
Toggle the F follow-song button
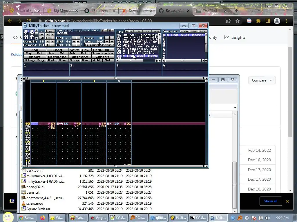(102, 31)
